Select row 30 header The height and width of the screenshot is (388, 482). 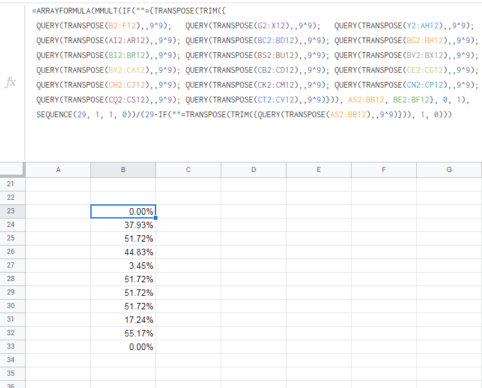coord(12,306)
